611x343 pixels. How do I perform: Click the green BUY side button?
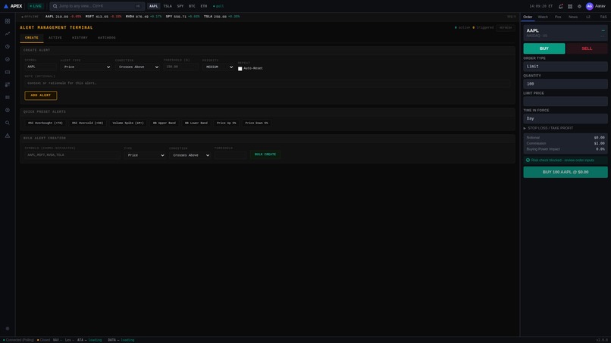point(544,48)
